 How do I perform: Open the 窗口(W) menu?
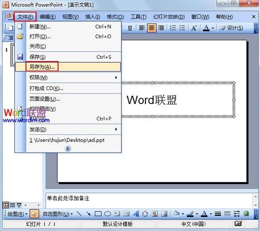coord(200,17)
